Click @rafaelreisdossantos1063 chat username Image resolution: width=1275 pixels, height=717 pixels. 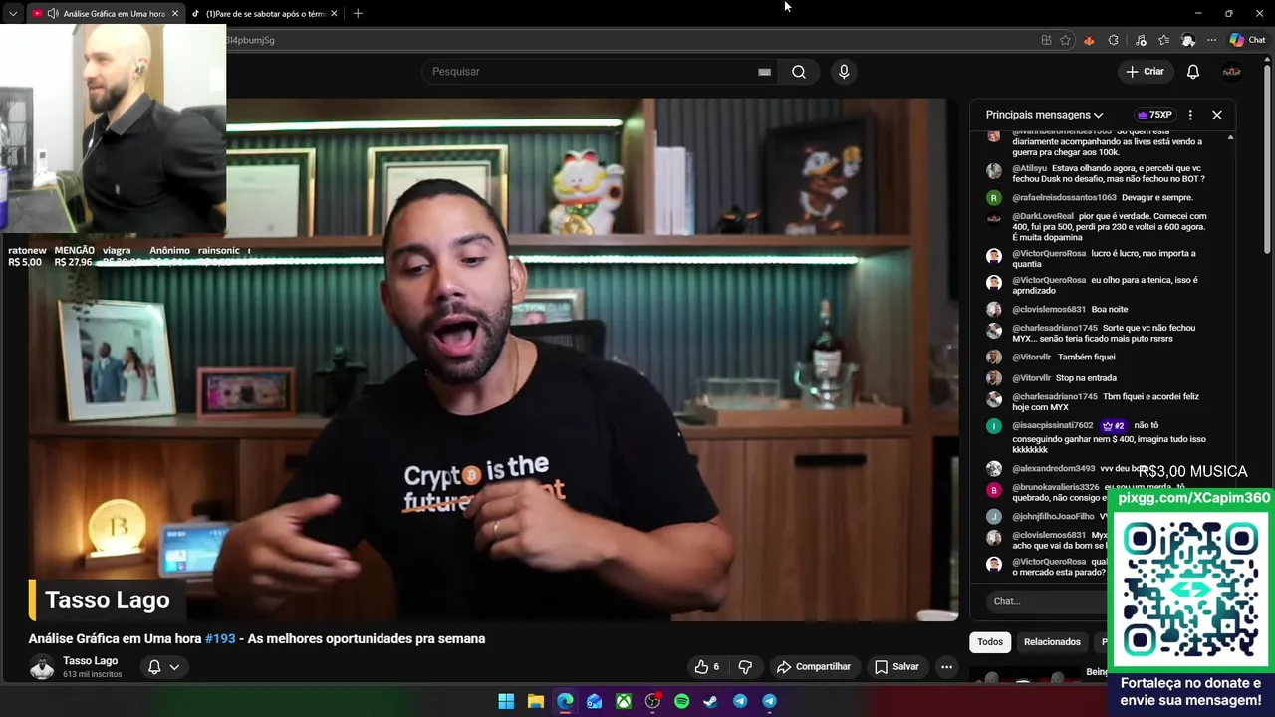(x=1064, y=198)
